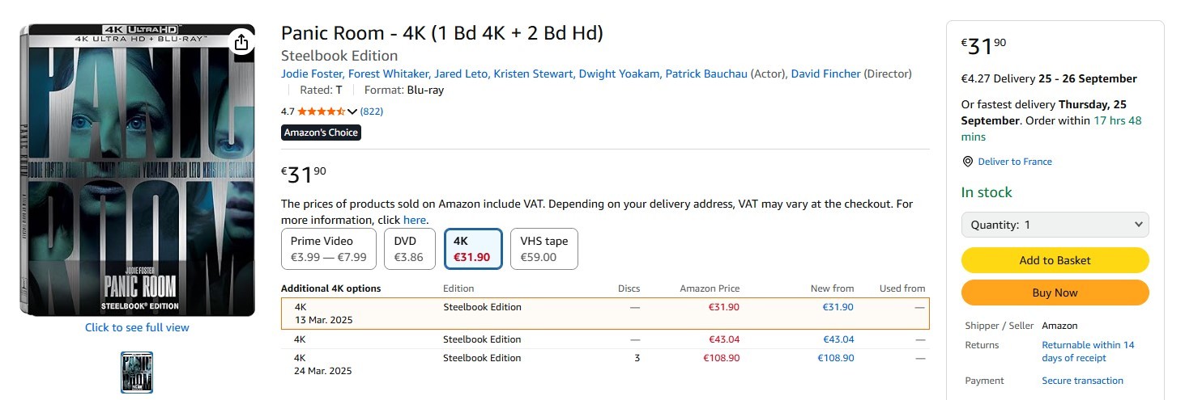The image size is (1185, 400).
Task: Open the €43.04 New from offer link
Action: click(838, 339)
